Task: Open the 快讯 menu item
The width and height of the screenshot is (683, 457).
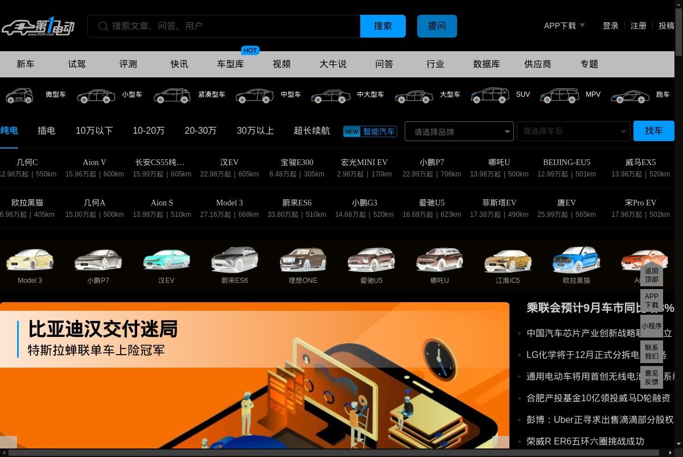Action: [179, 64]
